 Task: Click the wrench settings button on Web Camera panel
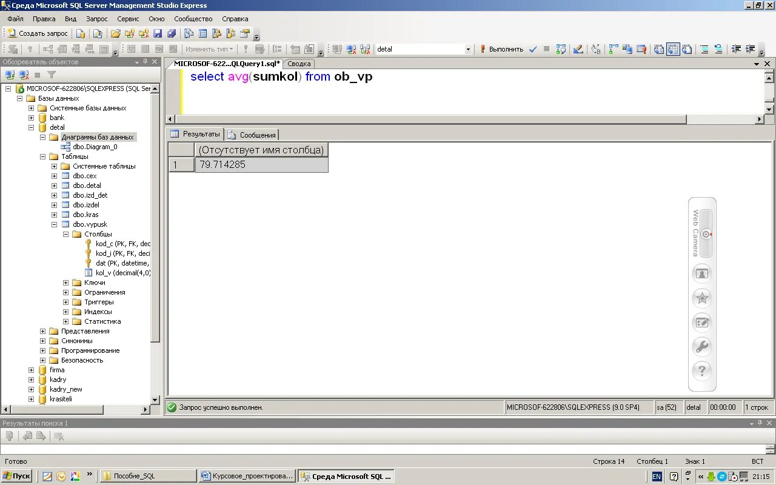pos(701,347)
